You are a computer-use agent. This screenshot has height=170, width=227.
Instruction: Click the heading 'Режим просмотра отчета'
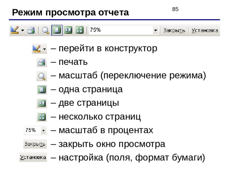click(x=71, y=12)
